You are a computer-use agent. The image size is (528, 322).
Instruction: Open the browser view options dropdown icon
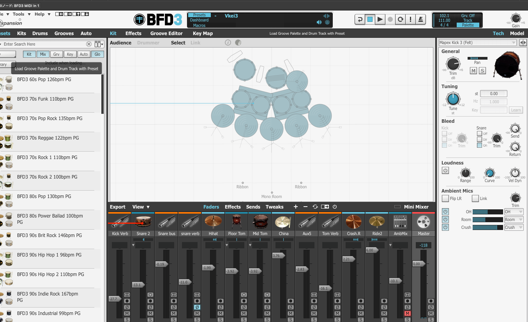pos(99,44)
